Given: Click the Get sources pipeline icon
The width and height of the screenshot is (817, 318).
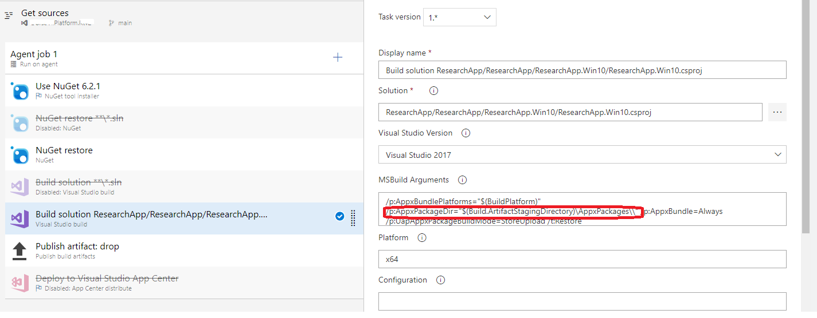Looking at the screenshot, I should pos(9,16).
